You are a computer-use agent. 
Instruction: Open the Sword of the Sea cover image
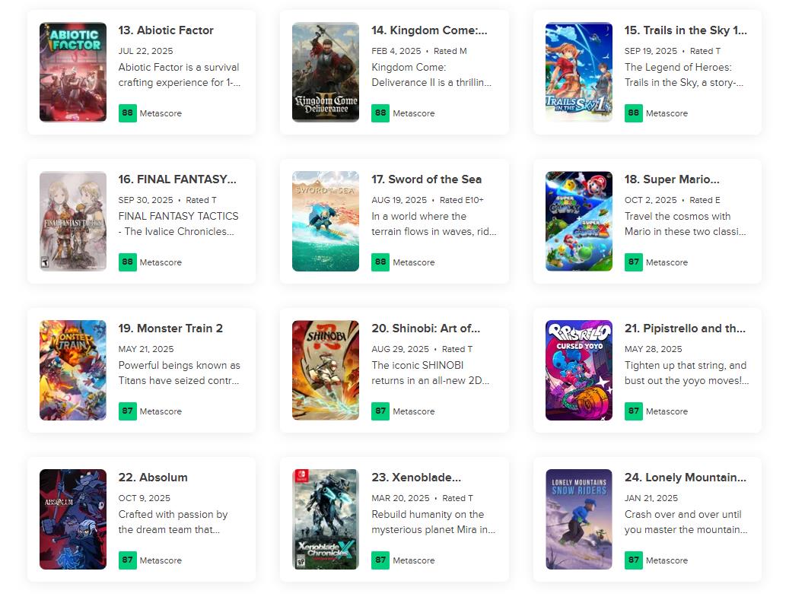(x=326, y=221)
